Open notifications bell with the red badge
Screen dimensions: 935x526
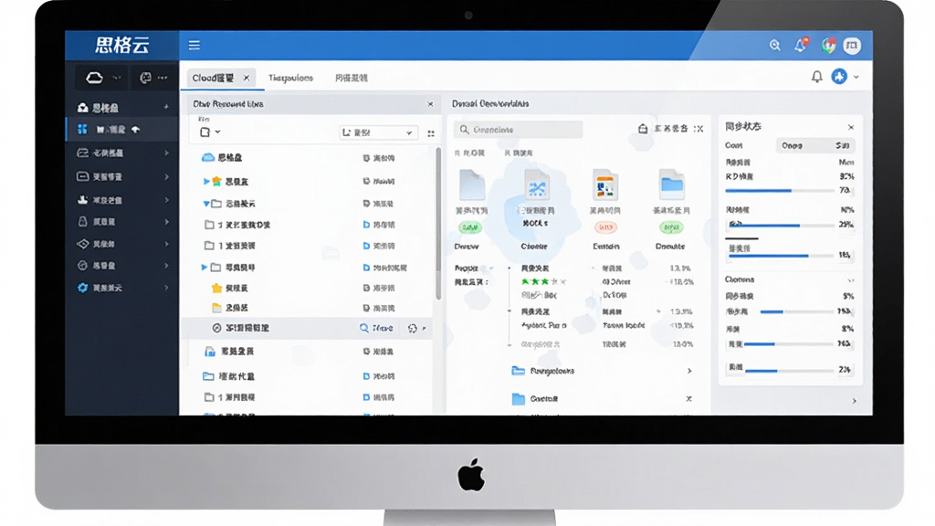click(x=801, y=45)
